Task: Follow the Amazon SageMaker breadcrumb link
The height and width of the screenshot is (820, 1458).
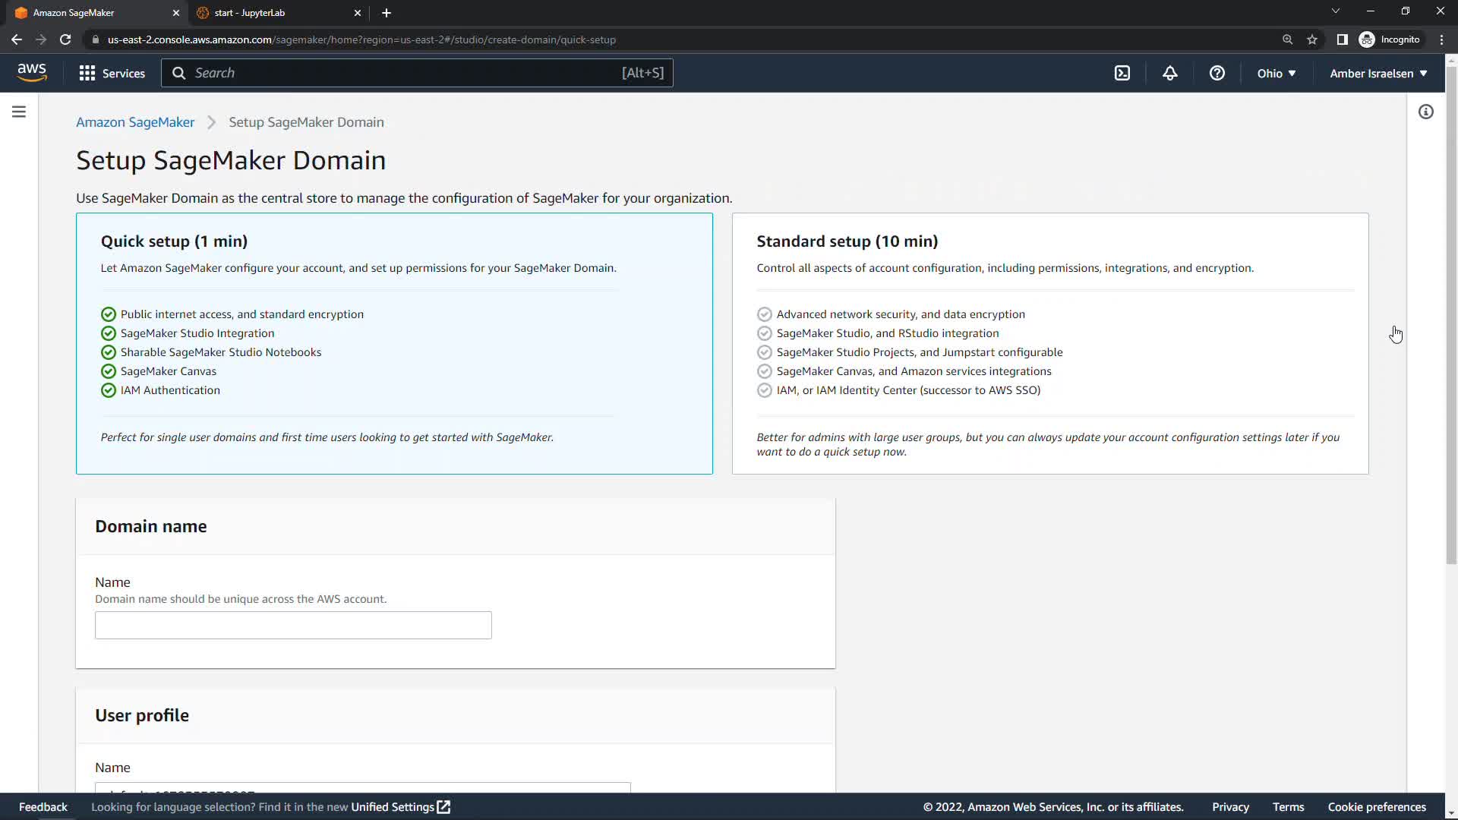Action: pos(135,122)
